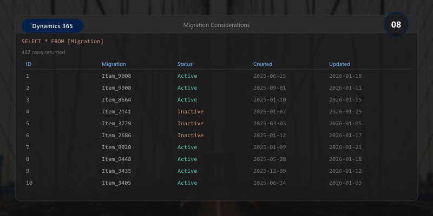This screenshot has width=433, height=216.
Task: Click created date 2025-12-09
Action: tap(270, 171)
